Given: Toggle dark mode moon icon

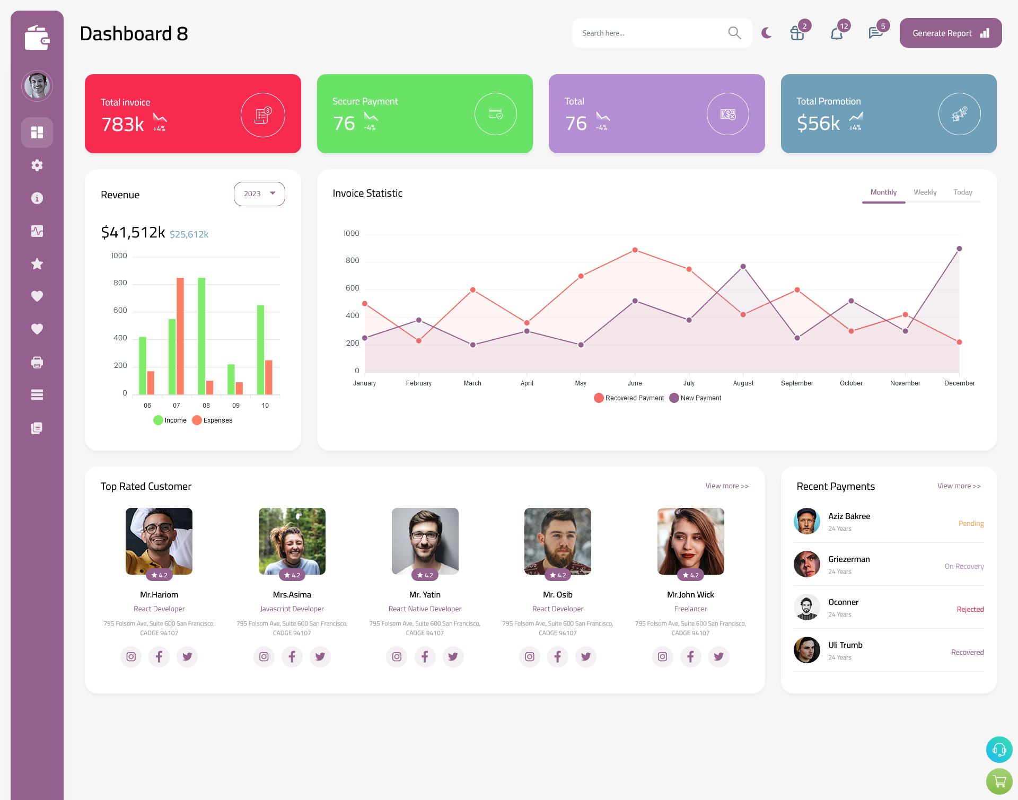Looking at the screenshot, I should pyautogui.click(x=766, y=33).
